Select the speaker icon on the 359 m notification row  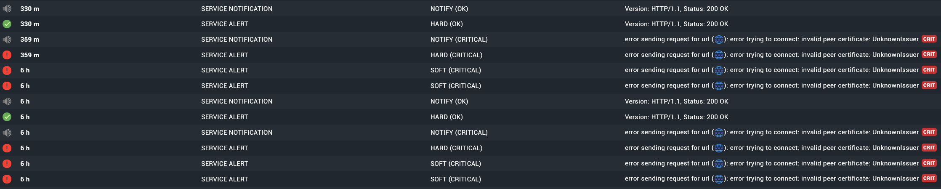(7, 40)
